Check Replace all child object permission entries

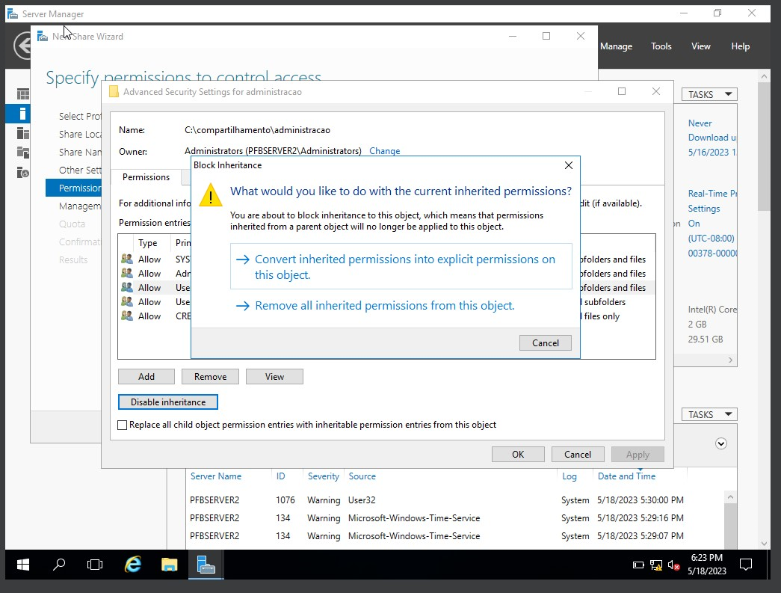122,424
